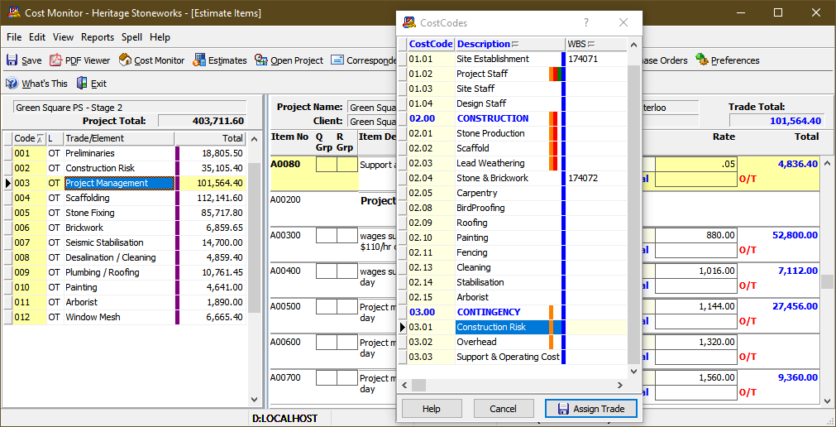Open the Help menu
836x427 pixels.
[x=160, y=37]
